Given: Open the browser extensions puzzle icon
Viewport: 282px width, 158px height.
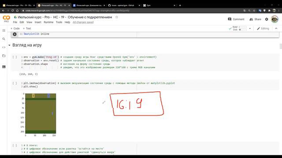Looking at the screenshot, I should tap(269, 11).
